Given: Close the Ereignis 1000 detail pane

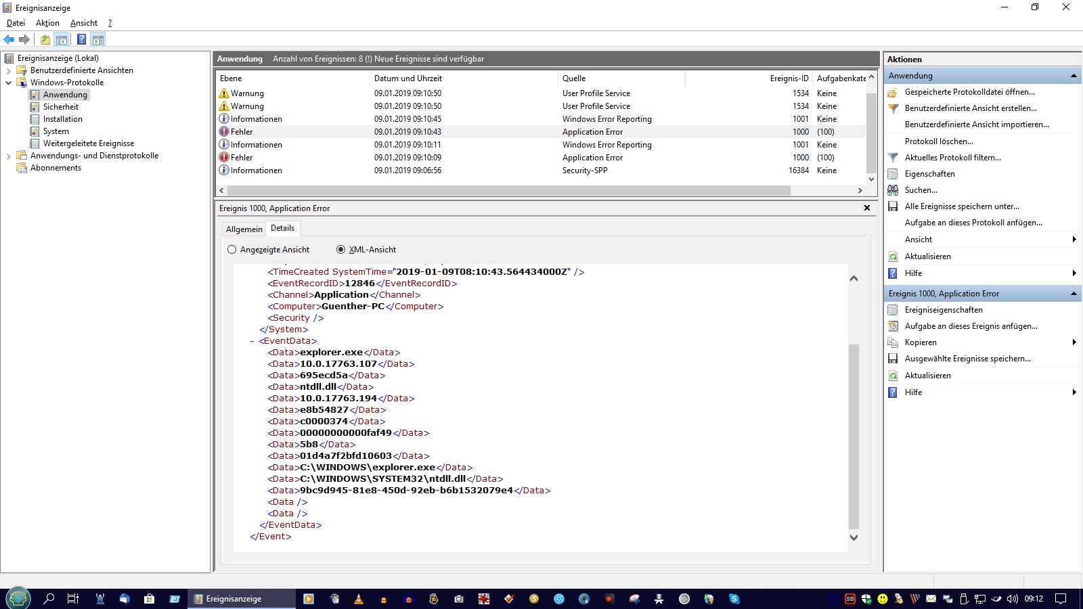Looking at the screenshot, I should [866, 208].
